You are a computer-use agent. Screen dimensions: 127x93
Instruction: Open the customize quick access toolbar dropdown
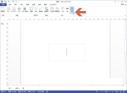(19, 2)
